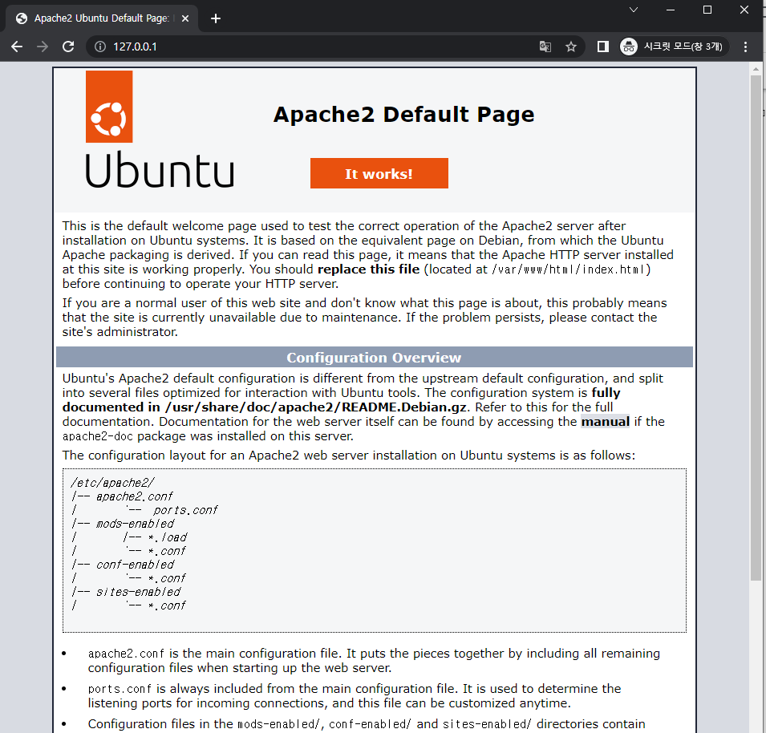Click the apache2-doc package name text
Image resolution: width=766 pixels, height=733 pixels.
(98, 436)
